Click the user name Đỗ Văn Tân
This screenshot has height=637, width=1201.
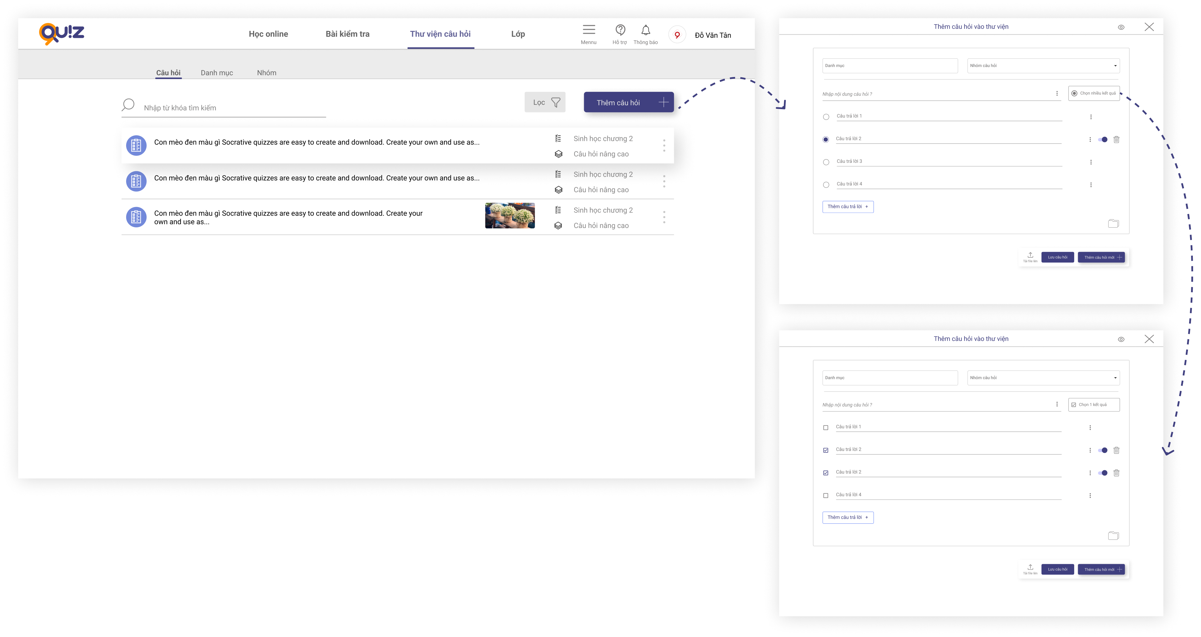pos(712,35)
